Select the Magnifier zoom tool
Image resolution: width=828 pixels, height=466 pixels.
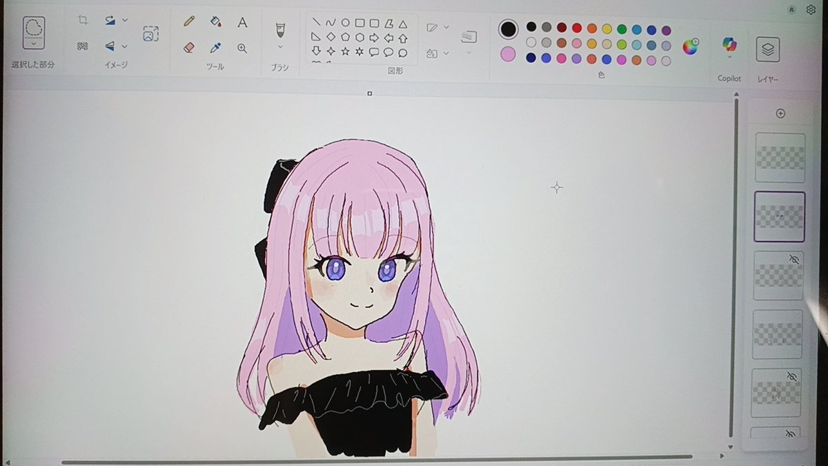[x=242, y=49]
